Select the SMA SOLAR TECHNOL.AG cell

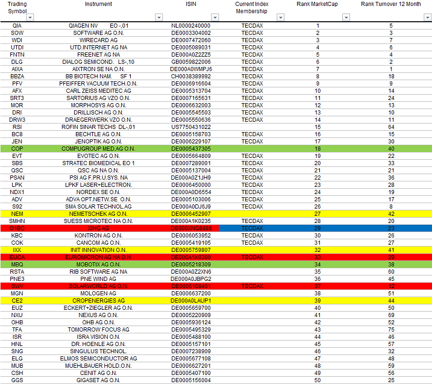[98, 207]
